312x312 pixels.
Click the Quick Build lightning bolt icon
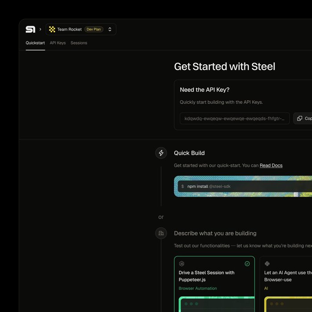(x=161, y=153)
